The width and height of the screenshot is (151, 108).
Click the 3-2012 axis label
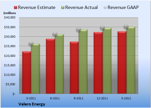click(126, 98)
